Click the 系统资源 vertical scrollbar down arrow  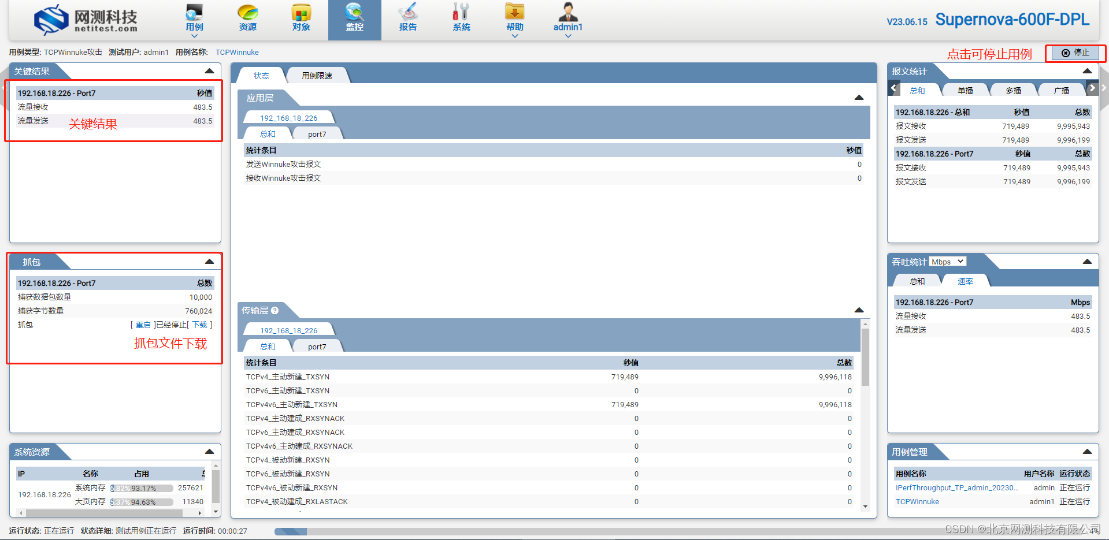point(216,512)
